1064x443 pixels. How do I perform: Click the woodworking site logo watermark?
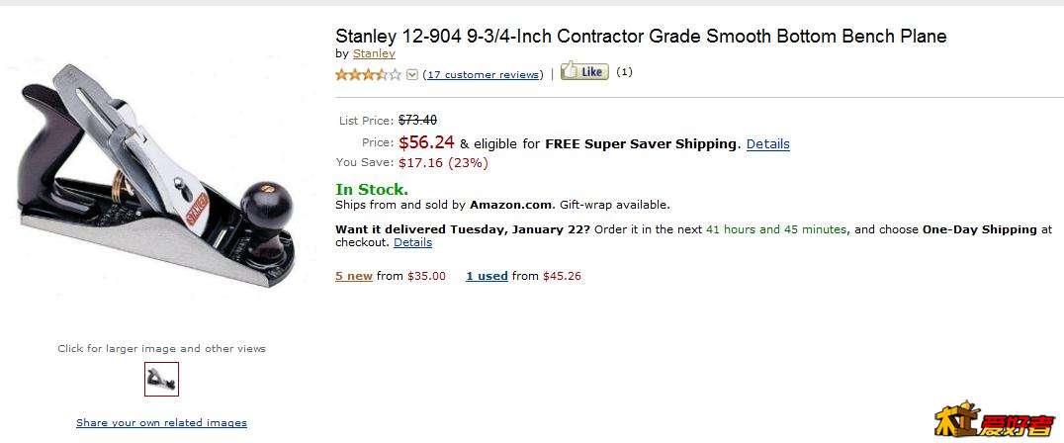pyautogui.click(x=994, y=420)
